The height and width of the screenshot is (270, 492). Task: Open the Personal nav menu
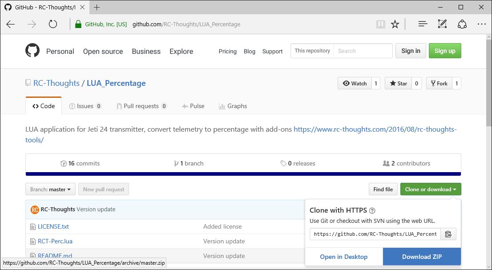(60, 52)
